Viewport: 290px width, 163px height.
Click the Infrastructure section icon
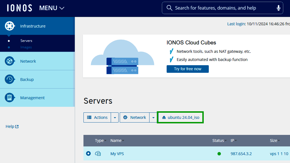10,26
